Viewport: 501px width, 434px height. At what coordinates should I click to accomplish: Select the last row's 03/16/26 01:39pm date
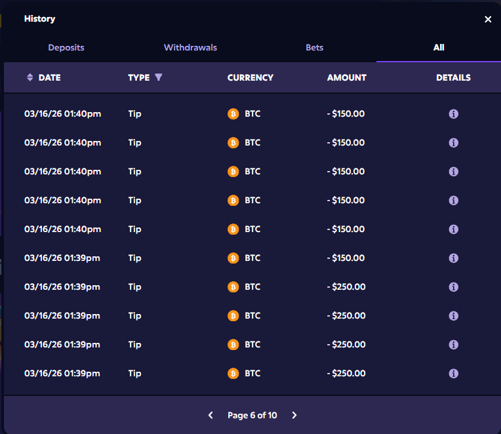[x=62, y=373]
